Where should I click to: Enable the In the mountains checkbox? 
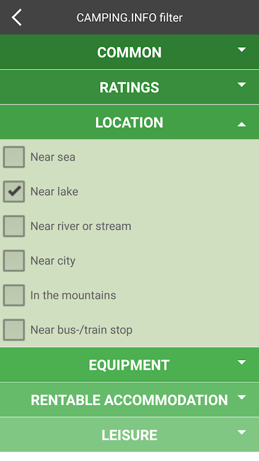14,295
